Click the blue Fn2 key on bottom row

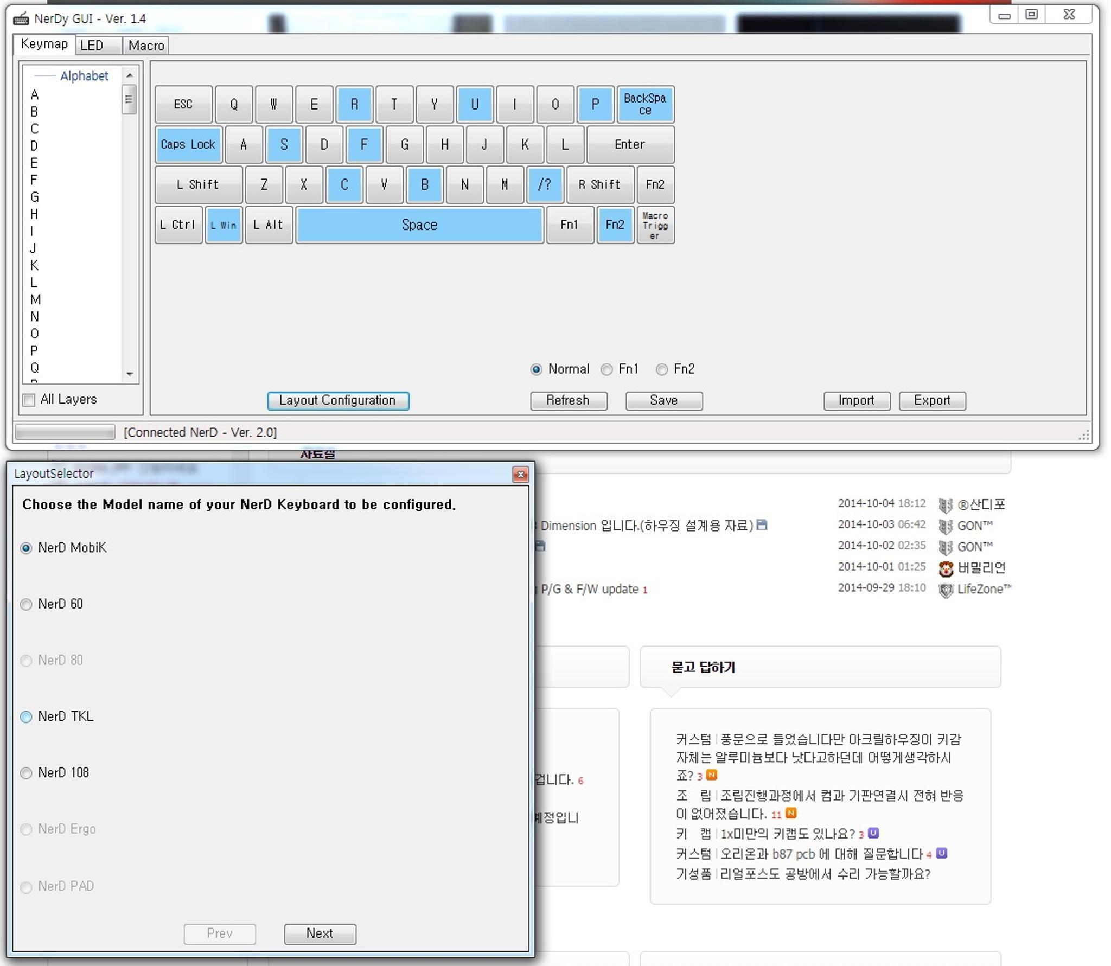615,225
